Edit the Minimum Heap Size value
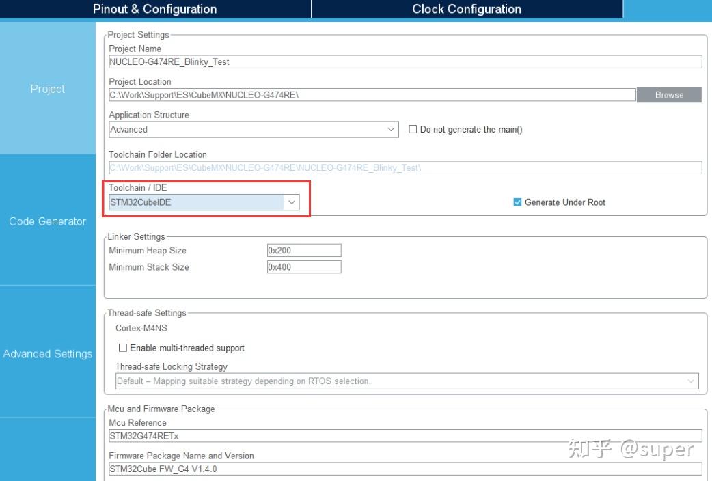The width and height of the screenshot is (712, 481). [x=305, y=250]
